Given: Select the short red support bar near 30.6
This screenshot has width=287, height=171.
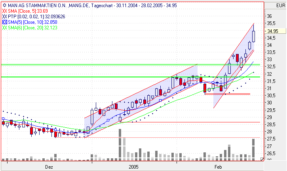Looking at the screenshot, I should (227, 94).
